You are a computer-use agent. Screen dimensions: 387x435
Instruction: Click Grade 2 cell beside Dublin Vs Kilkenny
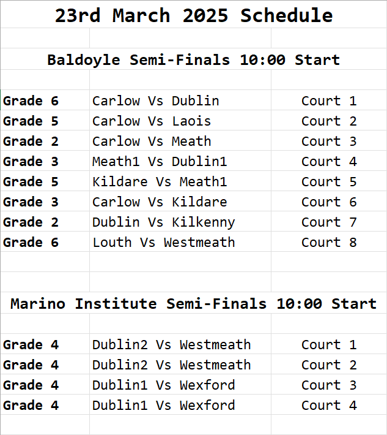click(31, 222)
